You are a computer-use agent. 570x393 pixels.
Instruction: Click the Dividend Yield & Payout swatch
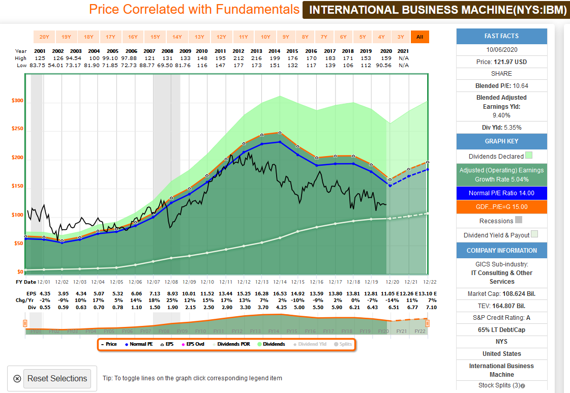tap(534, 234)
